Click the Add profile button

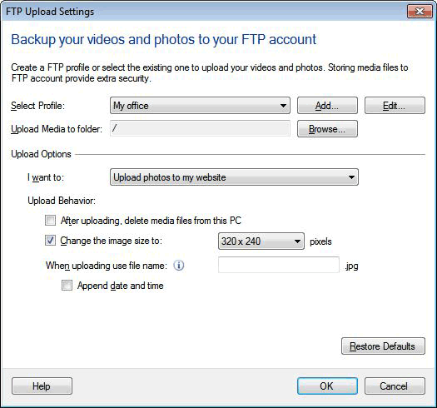[x=327, y=106]
